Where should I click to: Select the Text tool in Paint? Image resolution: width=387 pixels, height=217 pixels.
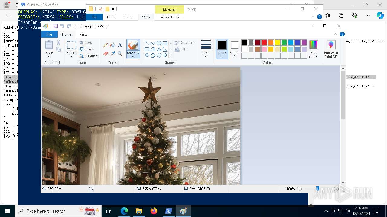(x=120, y=45)
